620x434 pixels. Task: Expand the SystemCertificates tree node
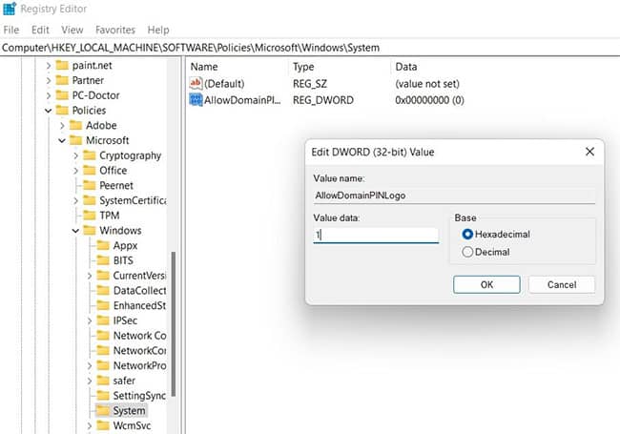click(x=76, y=201)
